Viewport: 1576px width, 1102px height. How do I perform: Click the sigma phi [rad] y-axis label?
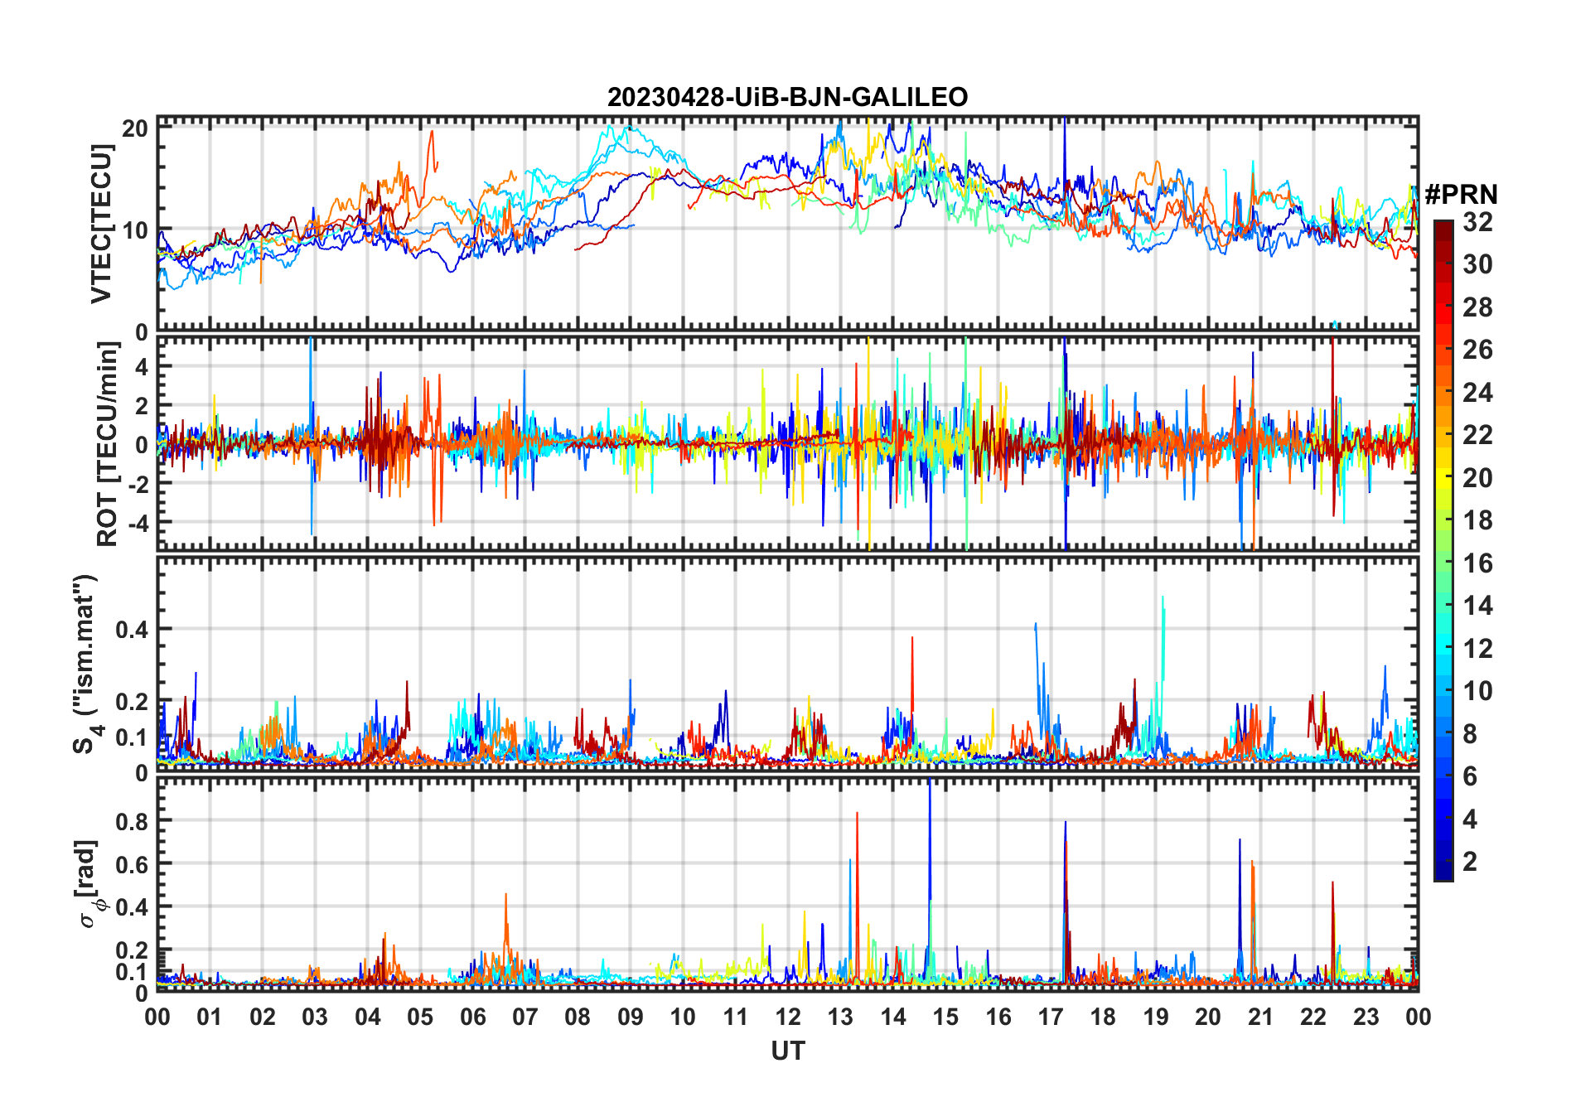(88, 883)
